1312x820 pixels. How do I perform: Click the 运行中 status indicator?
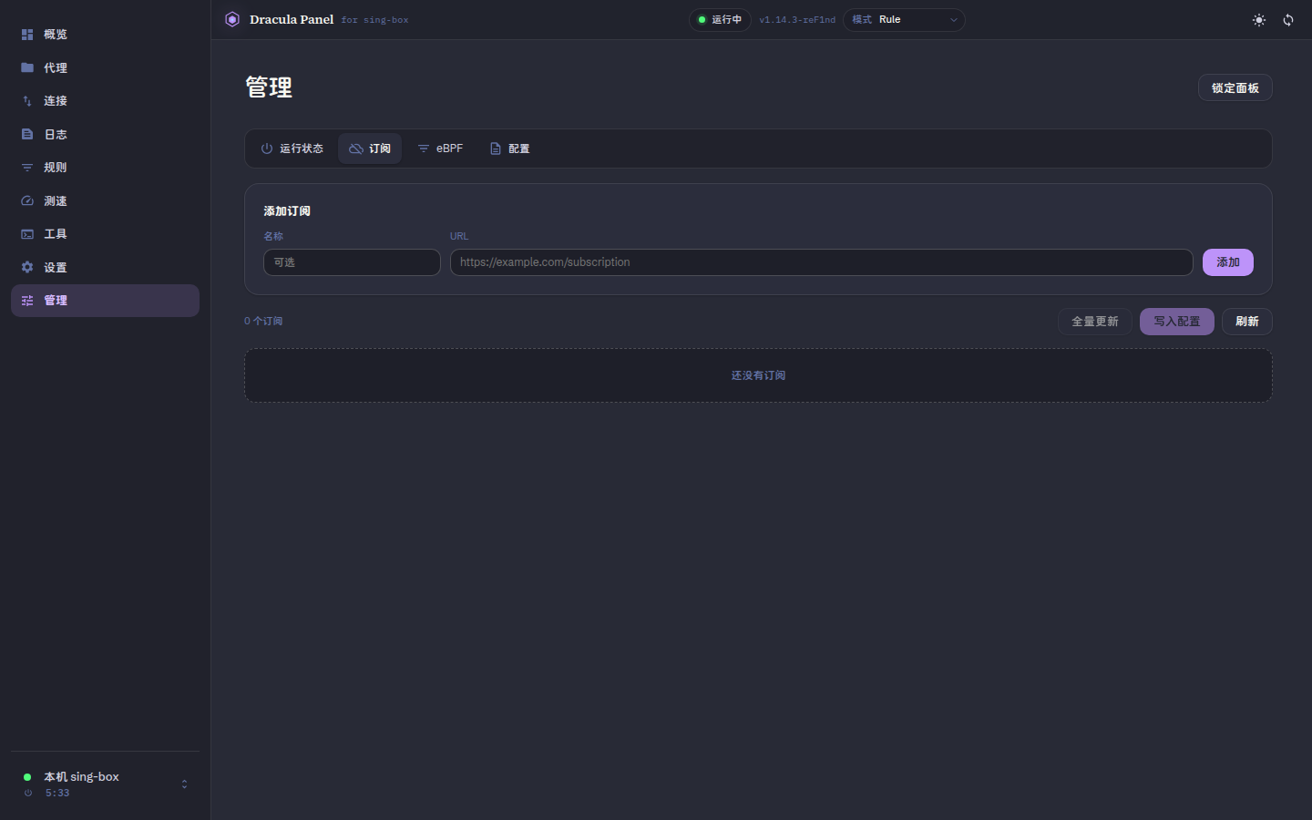pyautogui.click(x=720, y=20)
